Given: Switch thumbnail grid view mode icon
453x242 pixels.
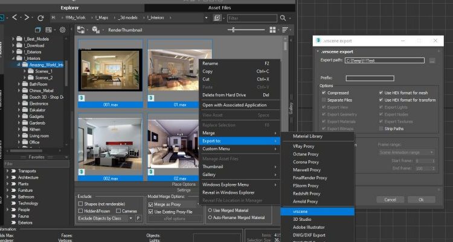Looking at the screenshot, I should pos(273,30).
